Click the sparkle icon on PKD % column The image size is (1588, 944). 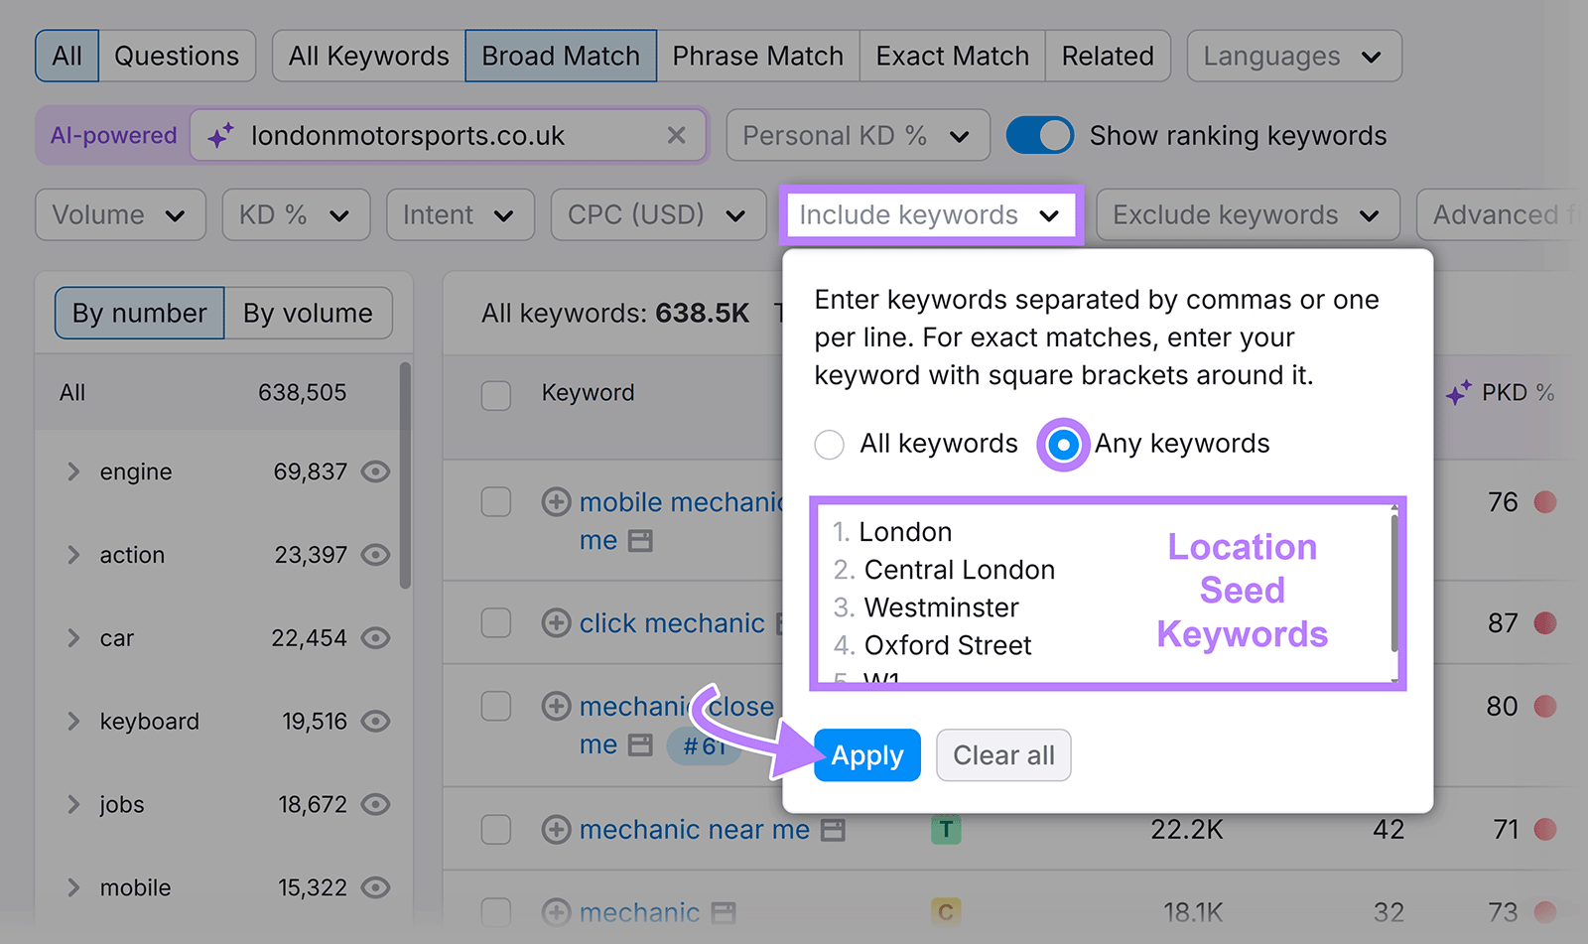click(1458, 393)
